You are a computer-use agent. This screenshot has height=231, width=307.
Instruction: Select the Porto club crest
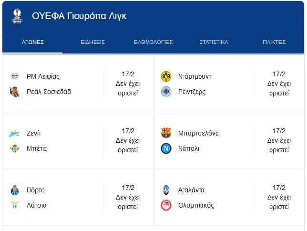click(15, 190)
